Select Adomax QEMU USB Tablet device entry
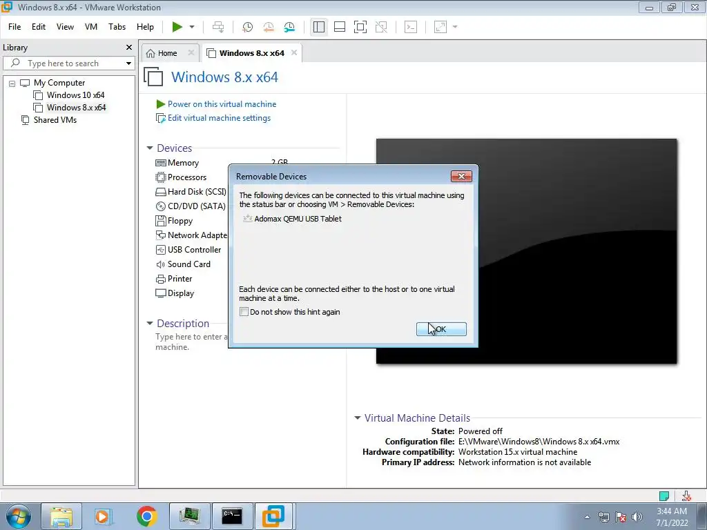The height and width of the screenshot is (530, 707). click(x=292, y=219)
